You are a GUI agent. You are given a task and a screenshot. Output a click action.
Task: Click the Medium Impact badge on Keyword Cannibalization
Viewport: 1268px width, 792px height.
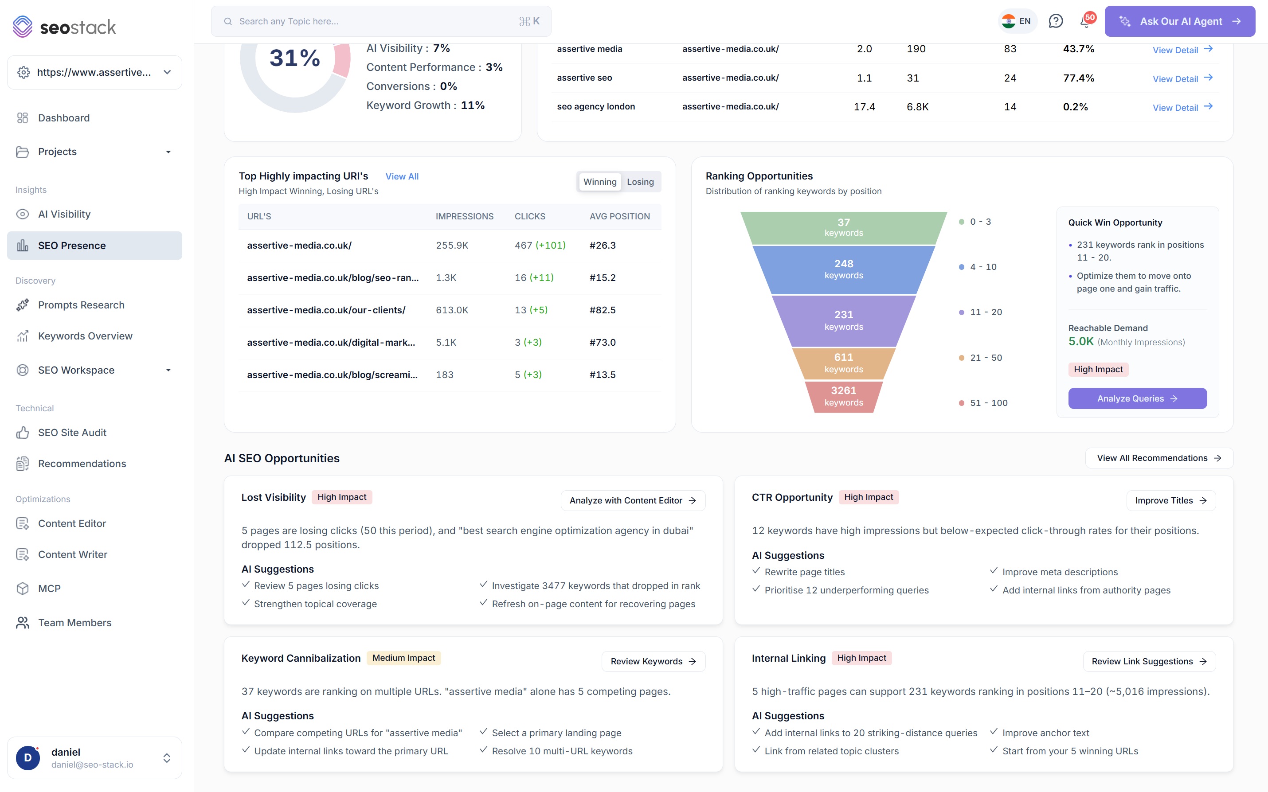pyautogui.click(x=403, y=658)
